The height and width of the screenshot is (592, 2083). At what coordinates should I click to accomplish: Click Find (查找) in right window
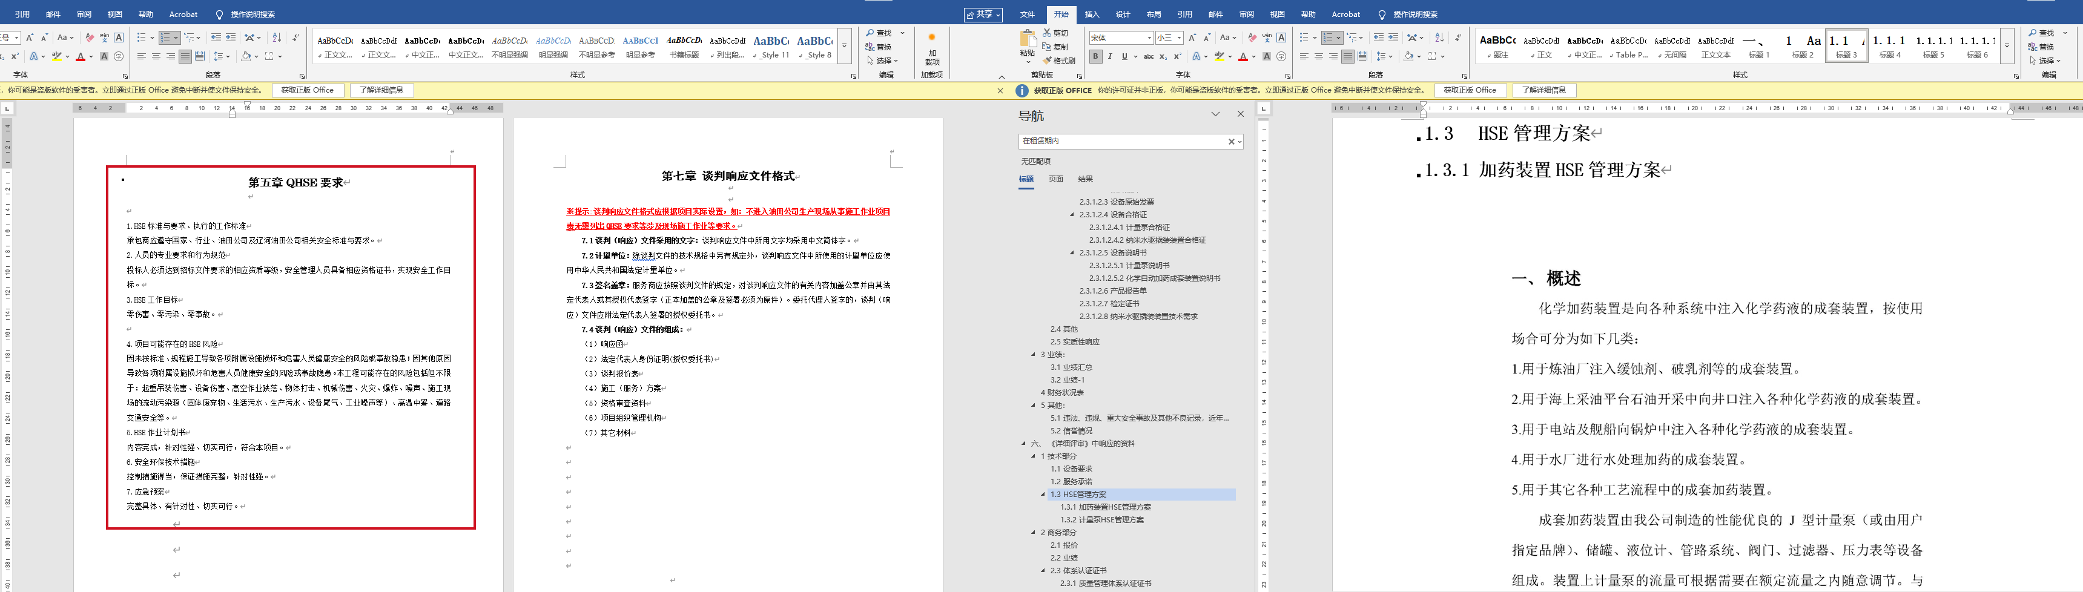click(x=2042, y=33)
